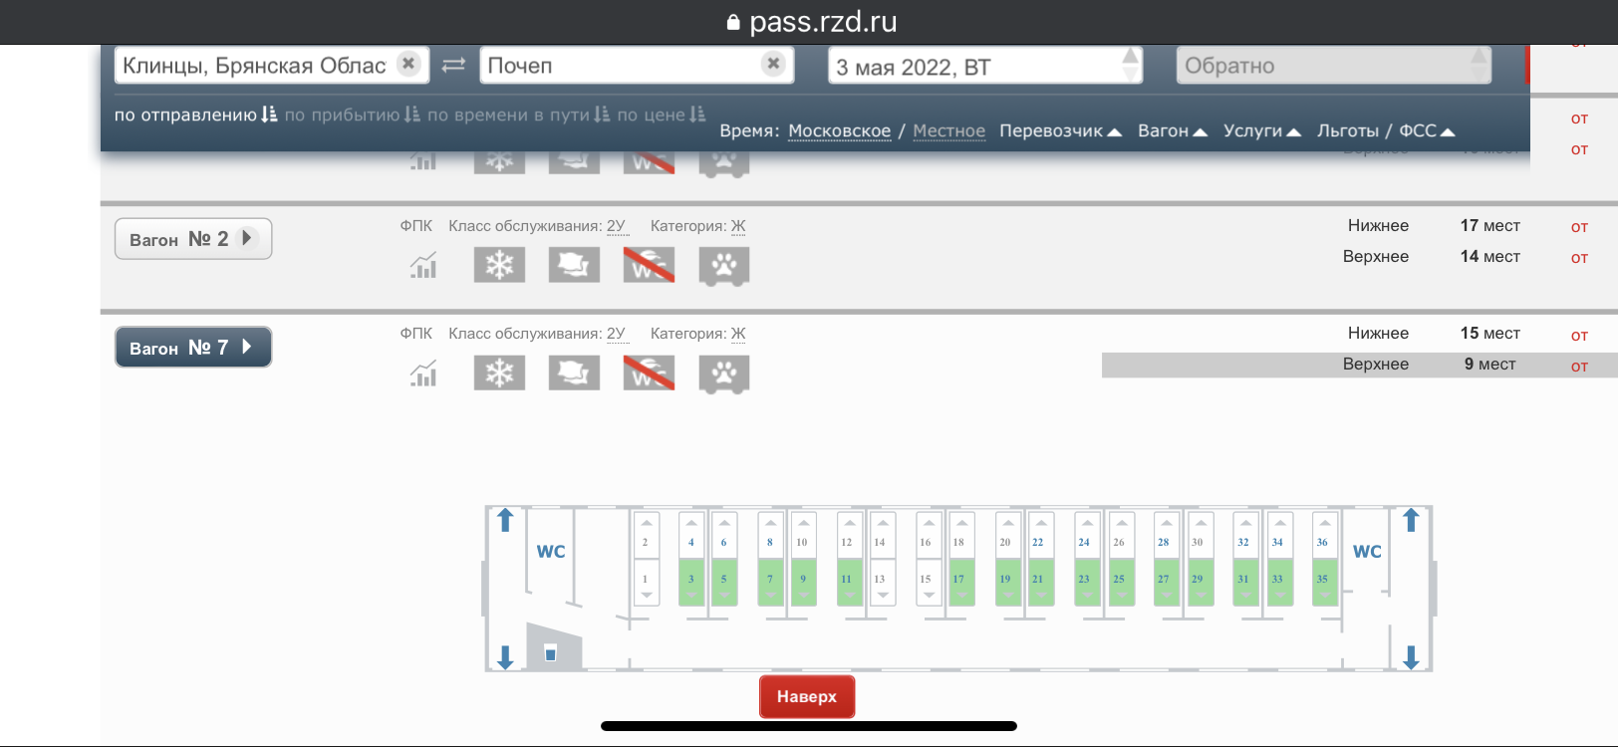Select lower seat 17 on car map
Image resolution: width=1618 pixels, height=747 pixels.
pos(959,581)
